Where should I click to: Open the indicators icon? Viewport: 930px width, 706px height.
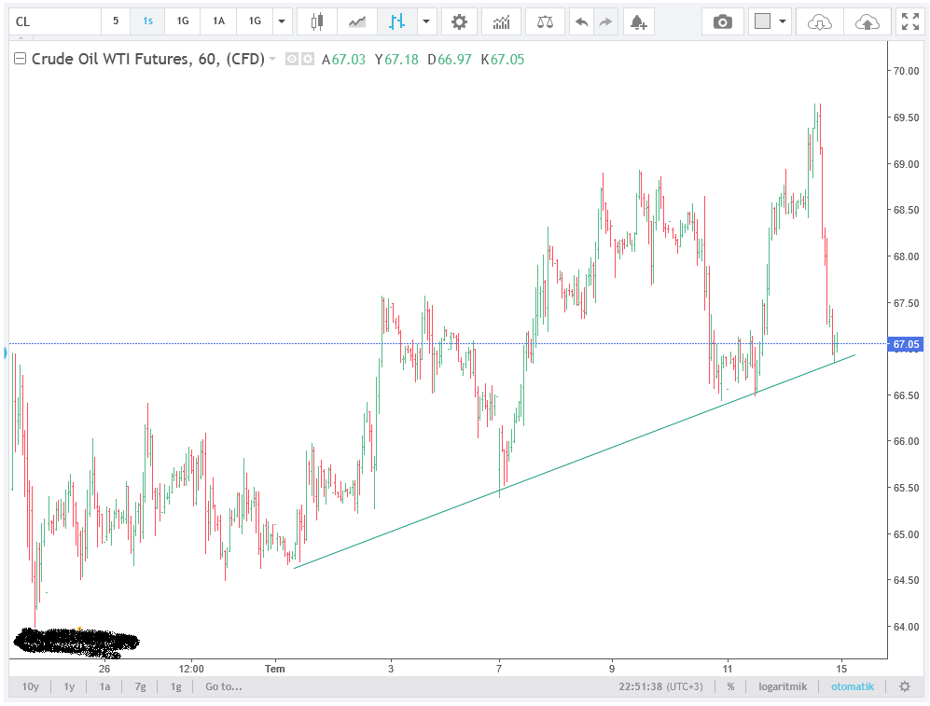click(x=502, y=21)
